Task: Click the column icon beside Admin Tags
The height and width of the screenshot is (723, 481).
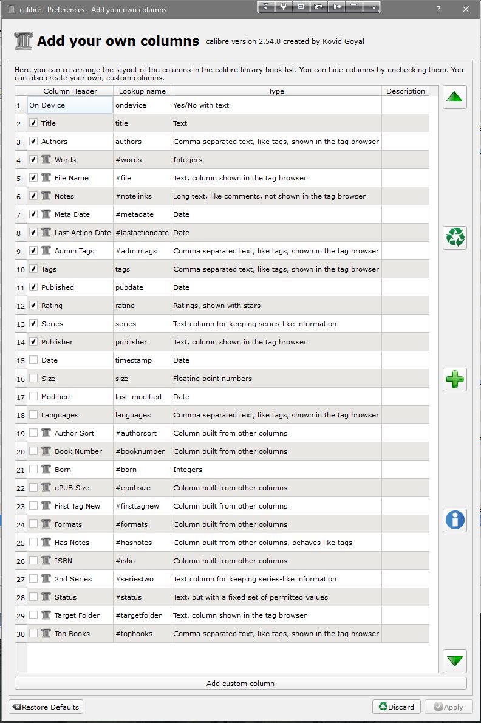Action: (x=46, y=250)
